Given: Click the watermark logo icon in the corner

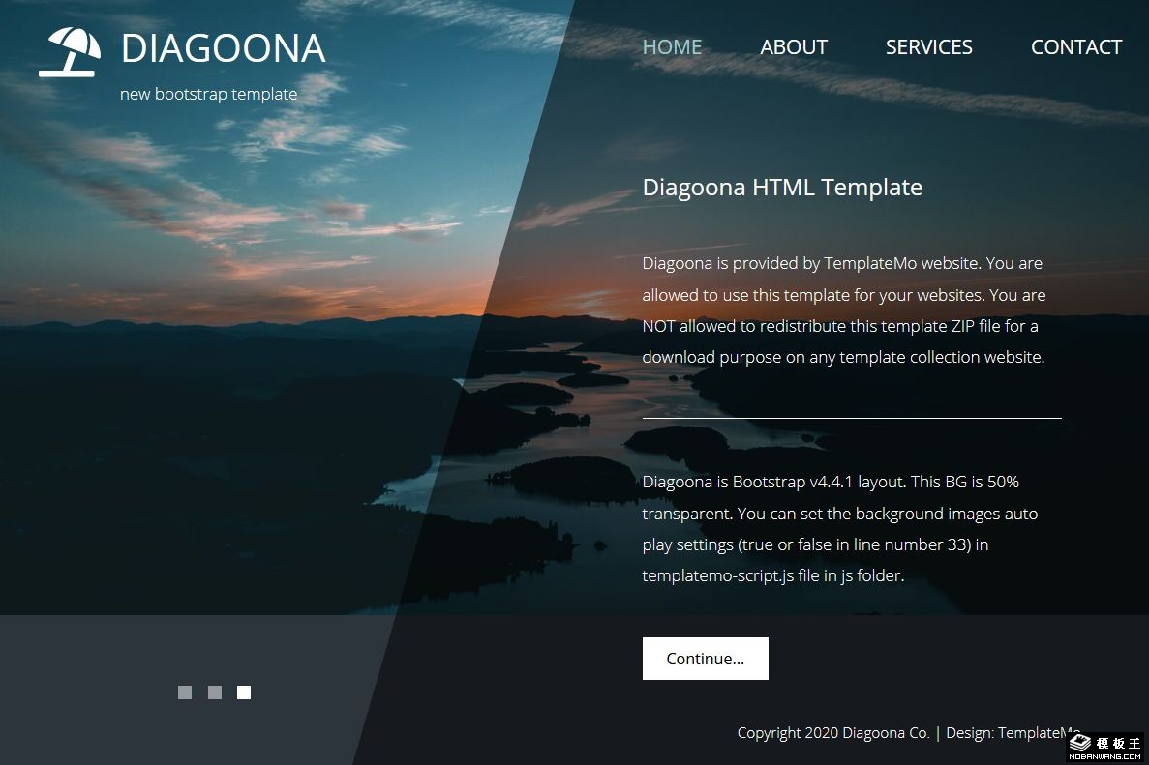Looking at the screenshot, I should click(1080, 743).
